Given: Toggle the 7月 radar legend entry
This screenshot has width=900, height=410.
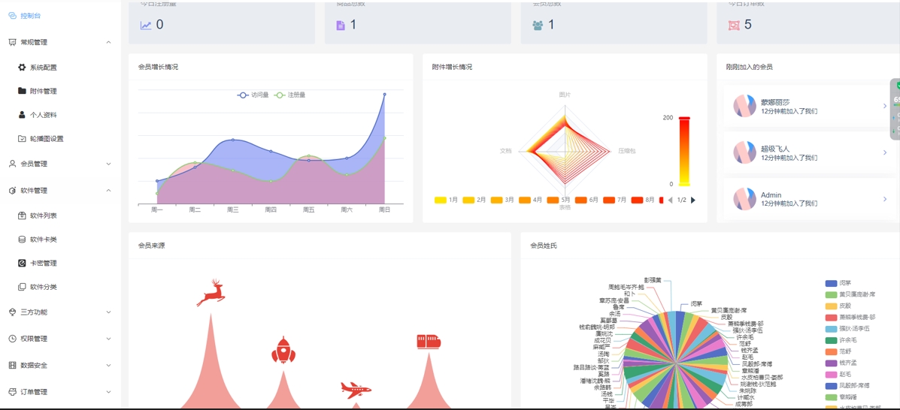Looking at the screenshot, I should tap(615, 200).
